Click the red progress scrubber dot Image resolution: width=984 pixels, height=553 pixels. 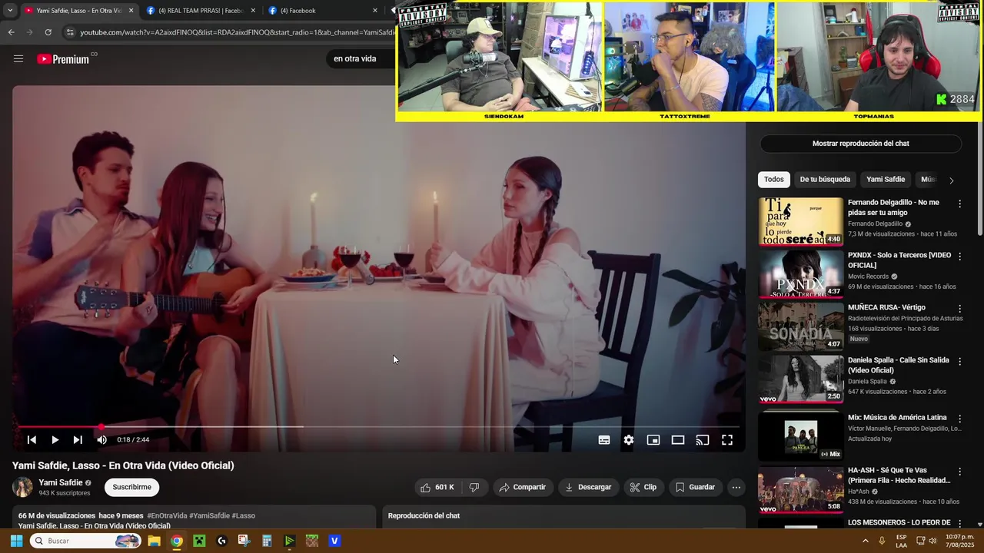coord(101,426)
